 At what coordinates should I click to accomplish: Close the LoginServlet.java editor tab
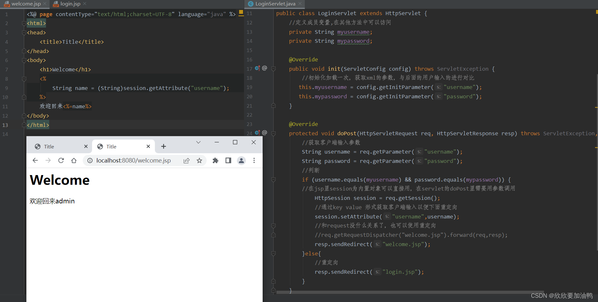[x=300, y=4]
